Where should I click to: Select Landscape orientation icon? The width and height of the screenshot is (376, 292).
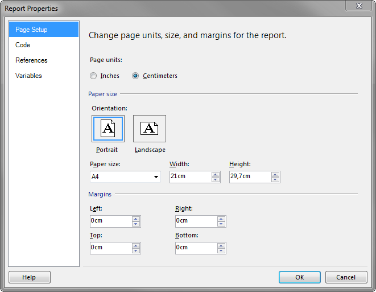click(x=150, y=129)
